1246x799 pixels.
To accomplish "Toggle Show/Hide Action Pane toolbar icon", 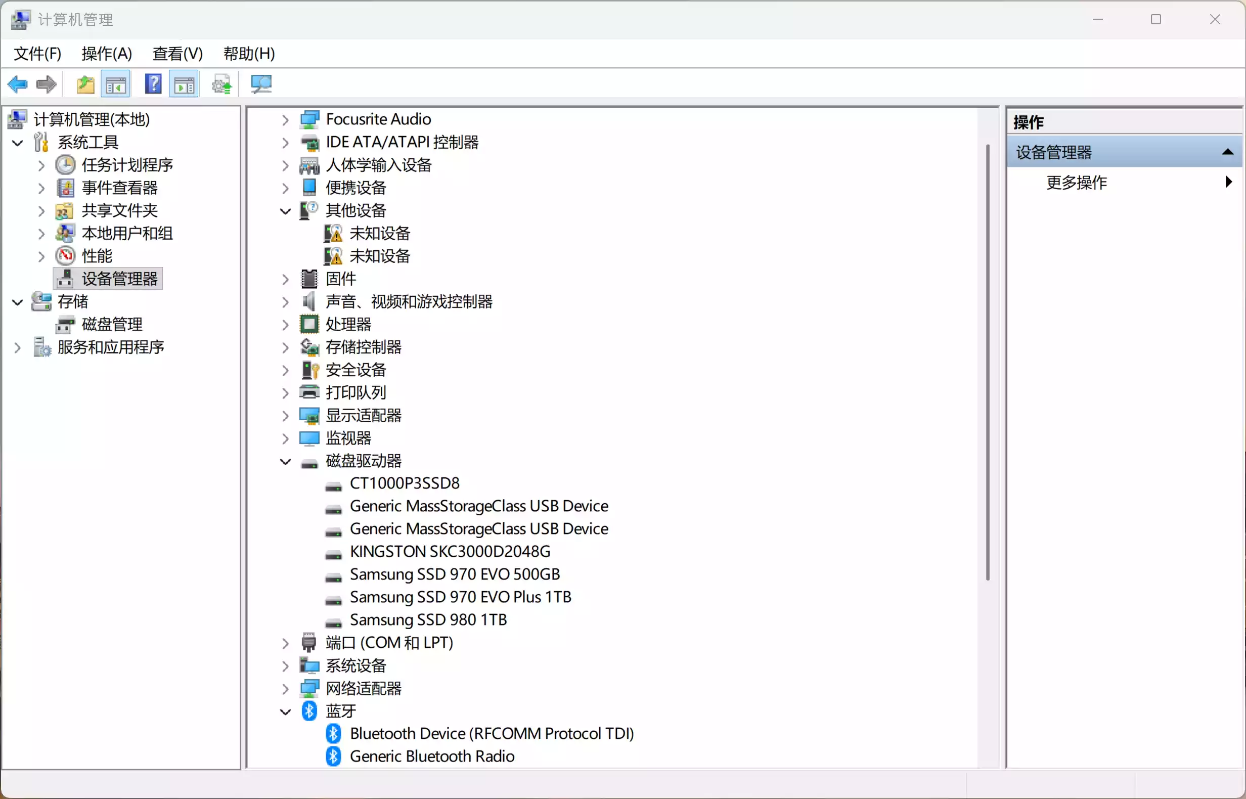I will [x=184, y=84].
